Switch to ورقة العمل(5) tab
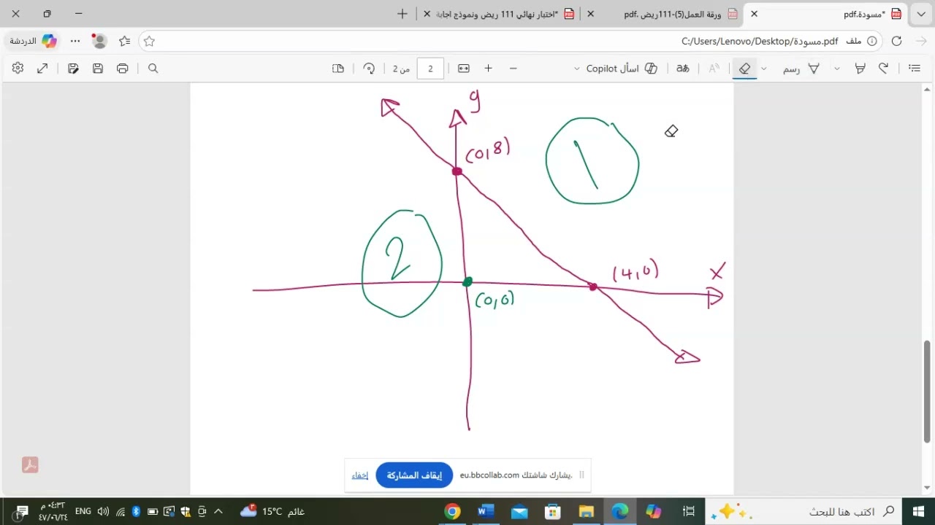This screenshot has width=935, height=525. tap(672, 14)
